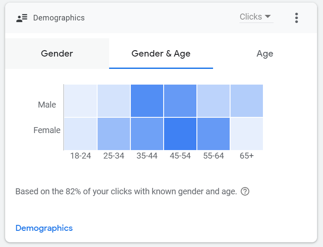Open the Clicks metric dropdown
Screen dimensions: 323x247
(256, 17)
